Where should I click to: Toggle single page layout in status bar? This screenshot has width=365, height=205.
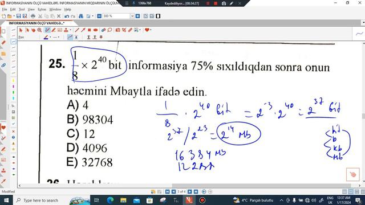tap(344, 191)
